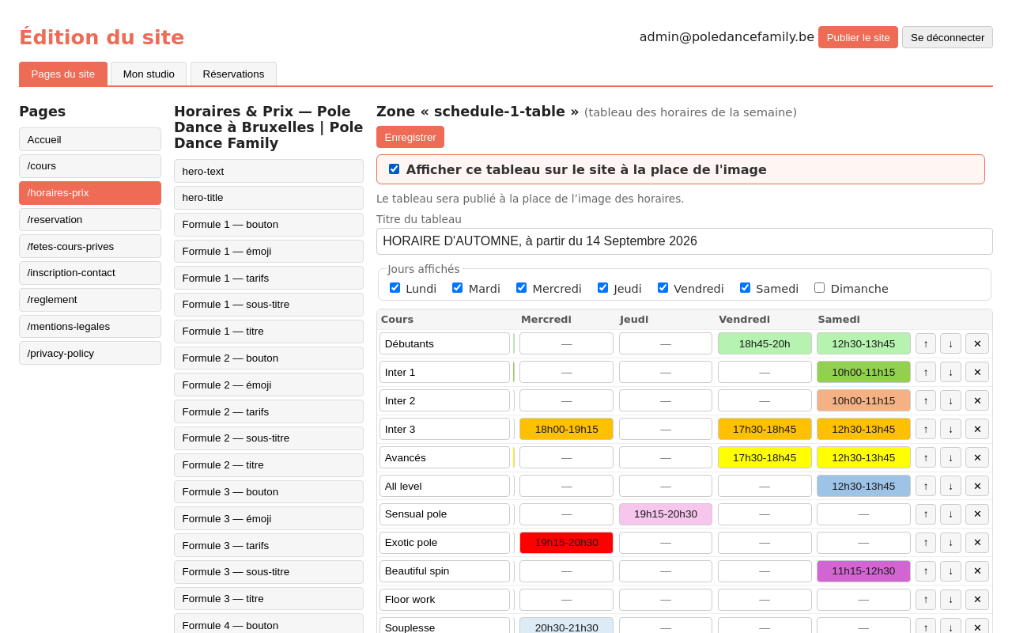1012x633 pixels.
Task: Edit the Sensual pole course name field
Action: (x=444, y=514)
